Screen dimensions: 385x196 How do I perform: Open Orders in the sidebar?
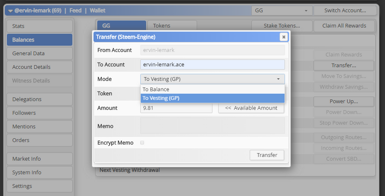[40, 140]
